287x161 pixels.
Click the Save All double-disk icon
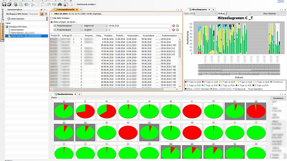(9, 4)
